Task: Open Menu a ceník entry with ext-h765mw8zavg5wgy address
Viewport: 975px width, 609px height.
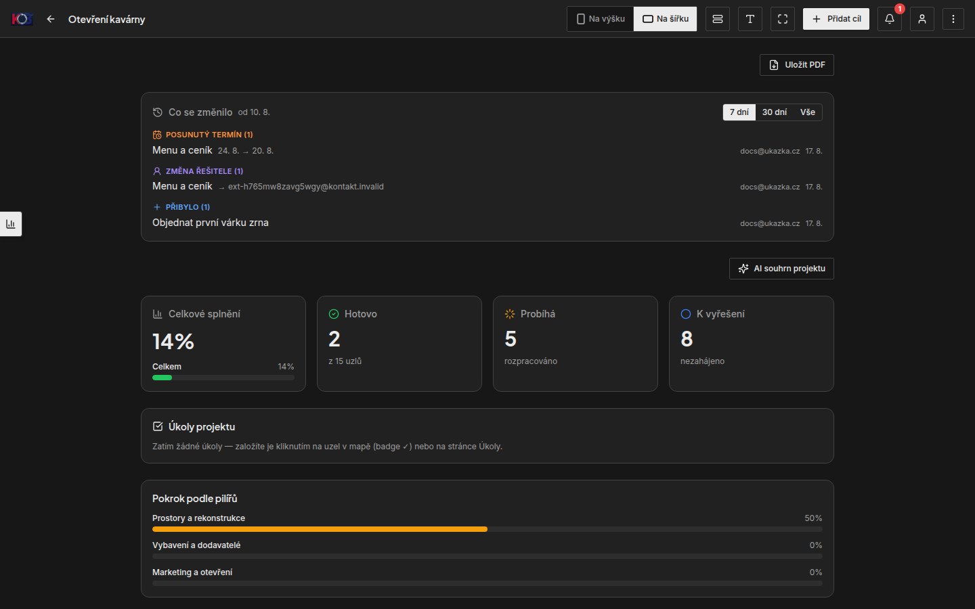Action: 487,187
